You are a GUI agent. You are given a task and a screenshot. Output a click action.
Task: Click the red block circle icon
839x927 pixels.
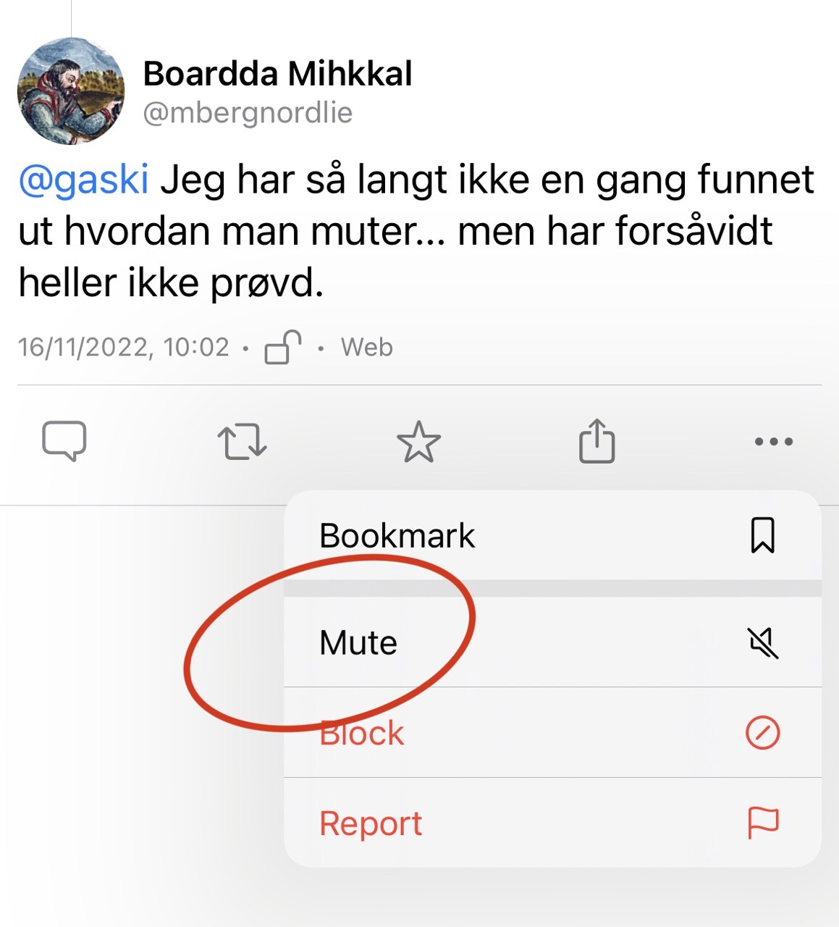pos(763,733)
